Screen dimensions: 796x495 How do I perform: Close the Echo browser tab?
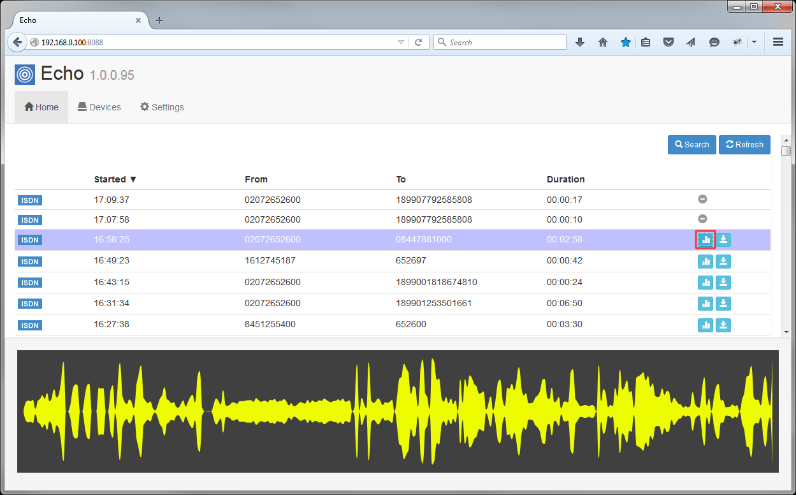click(x=138, y=20)
